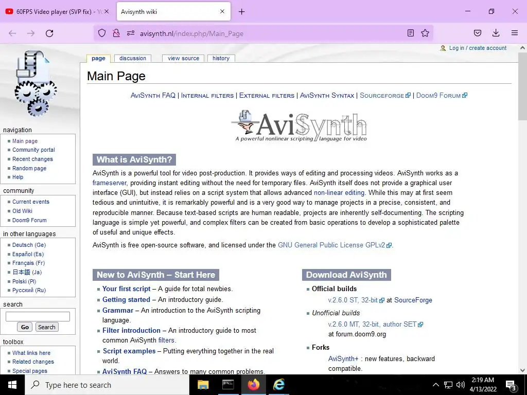Open the AviSynth FAQ link in the header
The image size is (527, 395).
click(153, 95)
